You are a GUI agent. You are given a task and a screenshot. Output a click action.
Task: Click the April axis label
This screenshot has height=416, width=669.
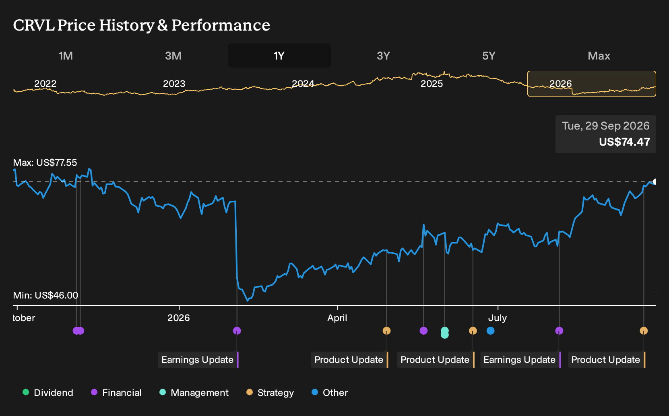tap(337, 318)
